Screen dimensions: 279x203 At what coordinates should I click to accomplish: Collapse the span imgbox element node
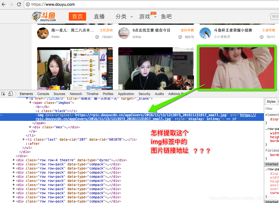point(30,102)
